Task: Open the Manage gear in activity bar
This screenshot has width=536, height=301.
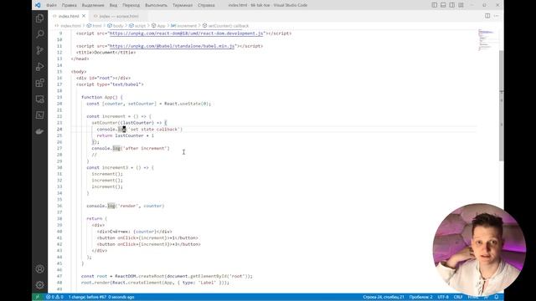Action: (x=39, y=284)
